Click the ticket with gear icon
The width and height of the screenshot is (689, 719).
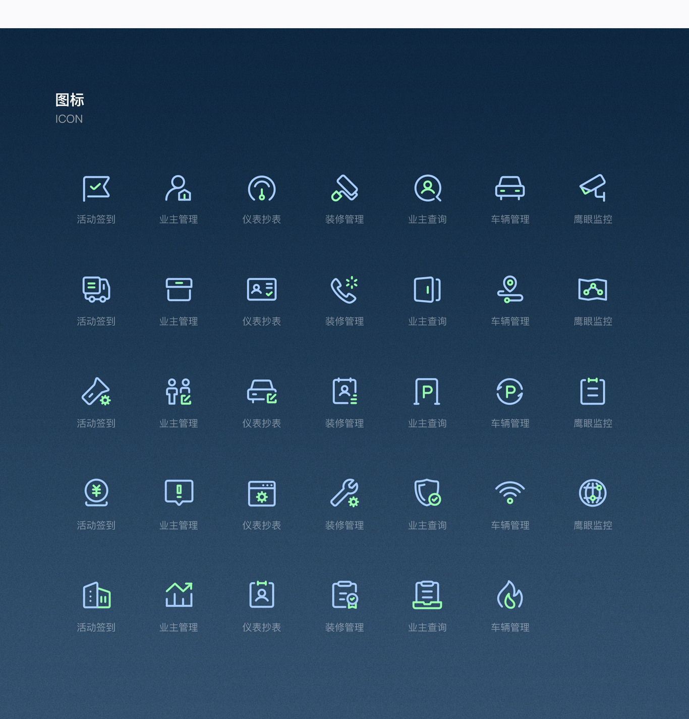96,392
